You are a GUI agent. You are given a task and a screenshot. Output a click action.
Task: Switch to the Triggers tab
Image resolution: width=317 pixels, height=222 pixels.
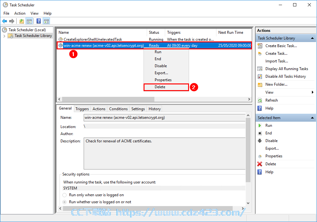(82, 109)
